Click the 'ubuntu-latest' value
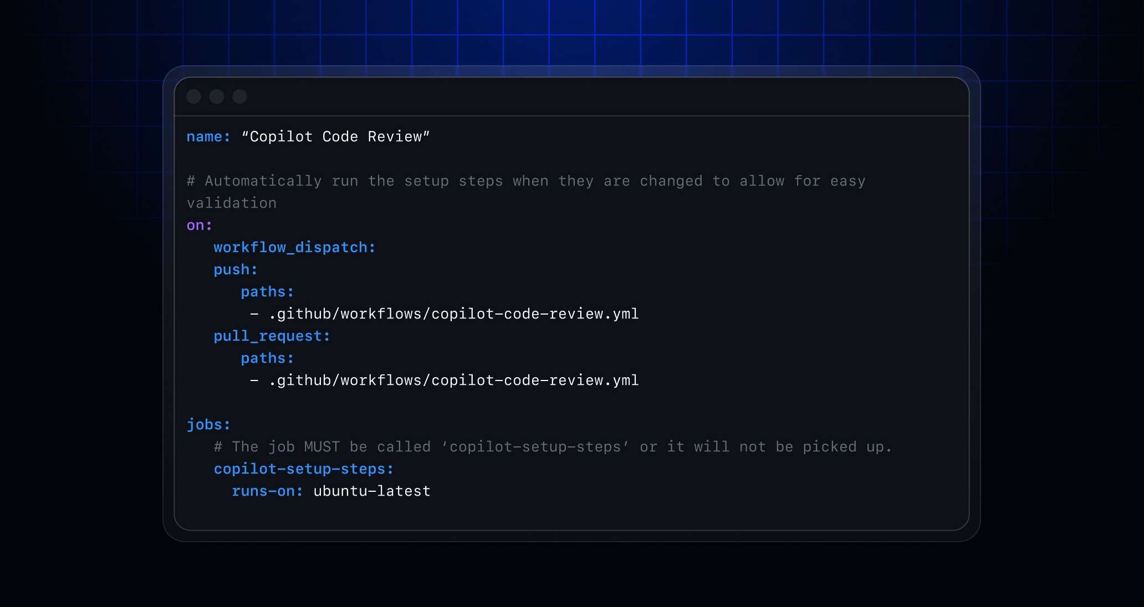The image size is (1144, 607). 372,491
